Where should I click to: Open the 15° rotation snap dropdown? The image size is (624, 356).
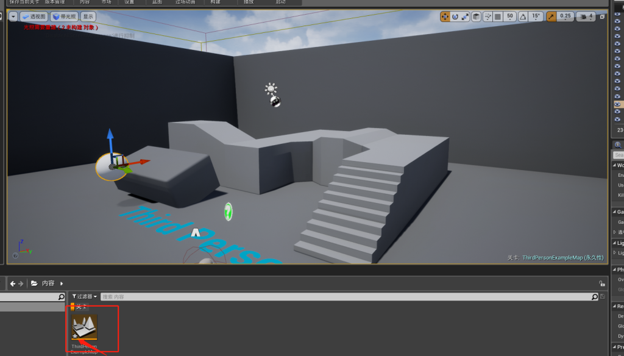(x=536, y=16)
